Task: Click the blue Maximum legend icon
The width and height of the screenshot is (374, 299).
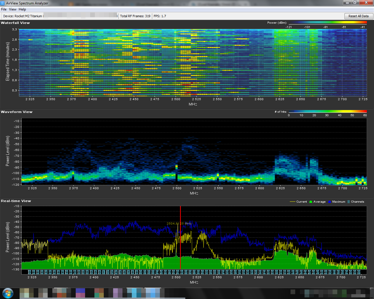Action: [330, 202]
